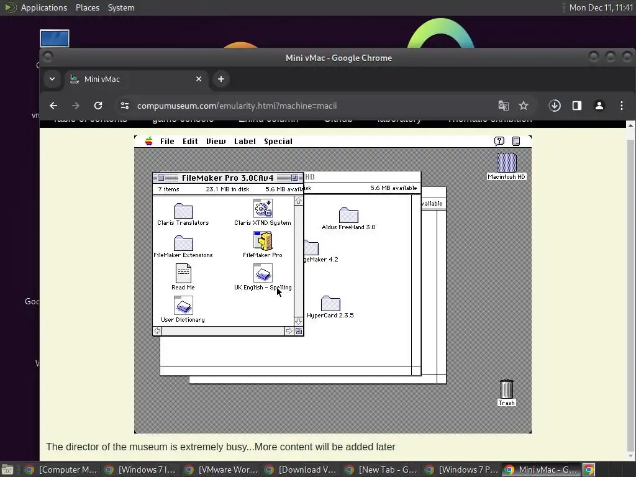Screen dimensions: 636x477
Task: Go back in Chrome
Action: click(x=53, y=106)
